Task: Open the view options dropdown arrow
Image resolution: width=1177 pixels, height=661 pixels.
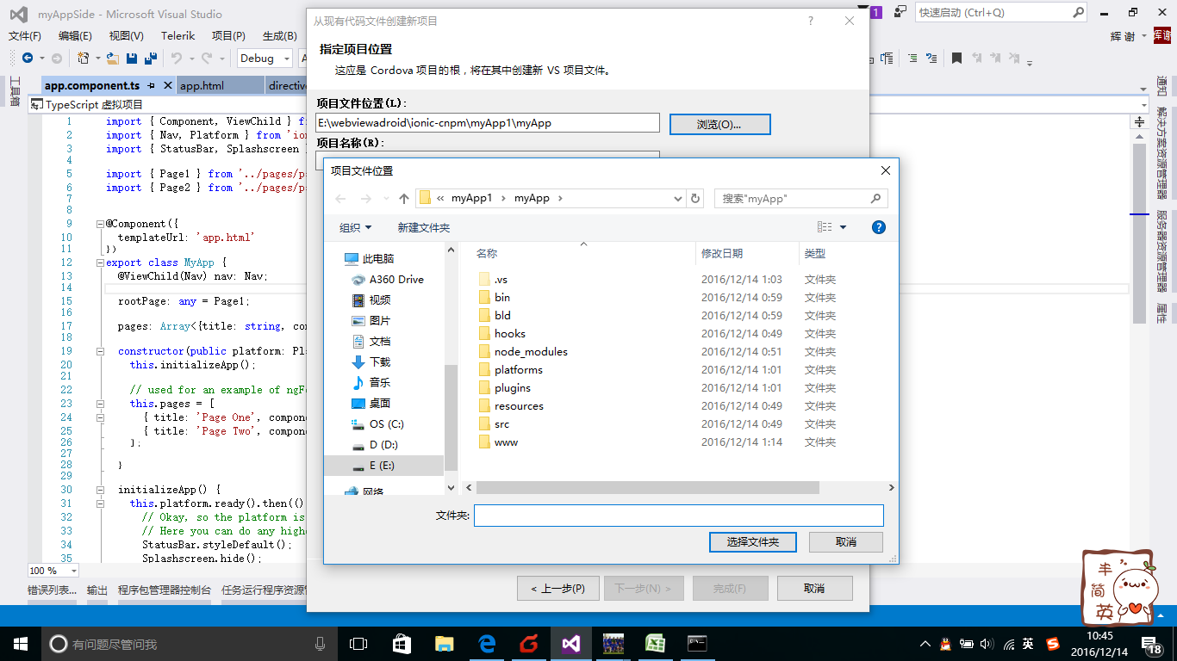Action: coord(843,227)
